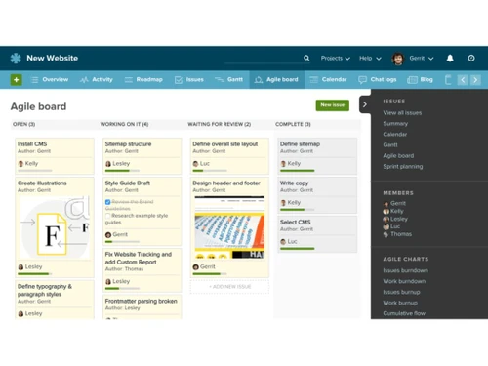Open the Chat logs tab
488x366 pixels.
click(379, 80)
